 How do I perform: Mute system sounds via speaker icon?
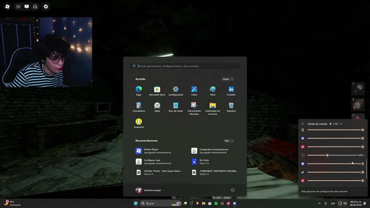coord(303,130)
